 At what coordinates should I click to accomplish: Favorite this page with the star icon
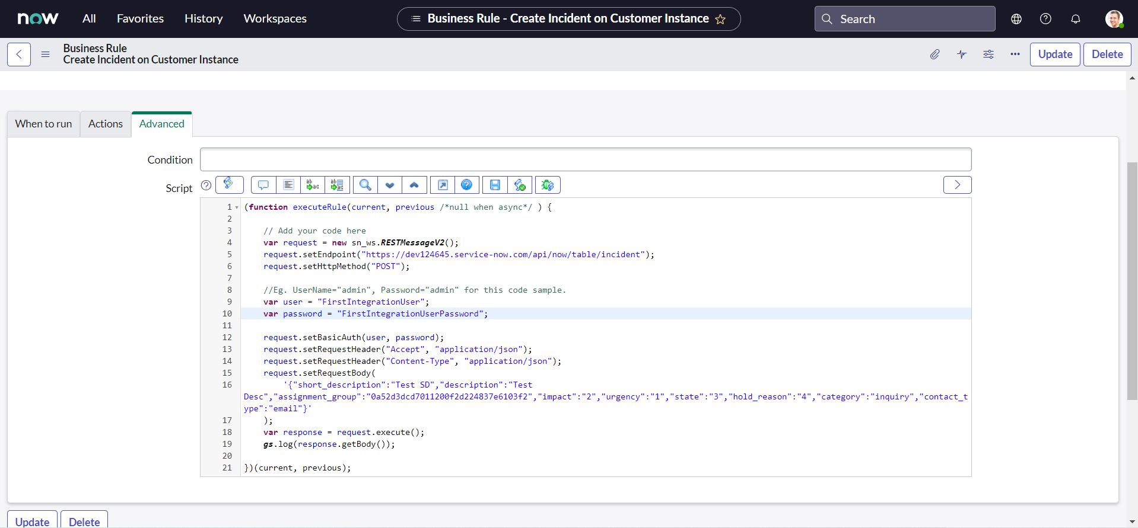tap(720, 19)
